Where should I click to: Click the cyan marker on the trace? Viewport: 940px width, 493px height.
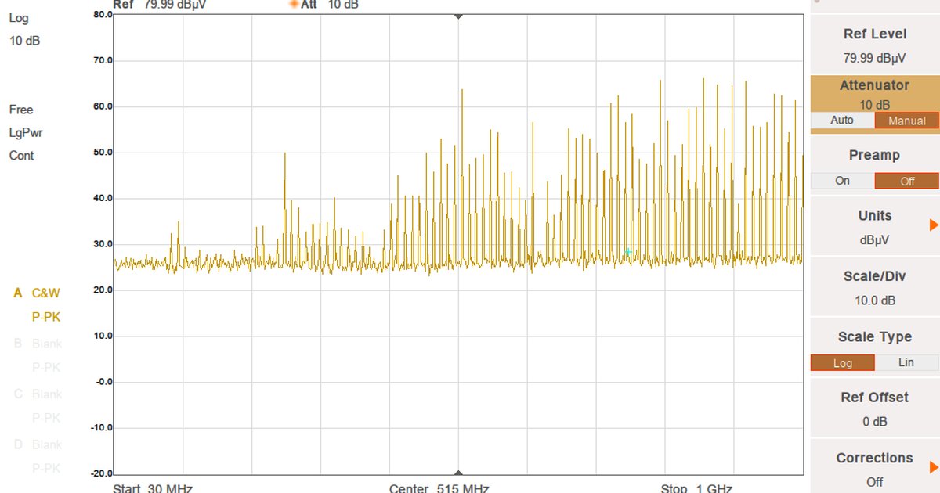627,252
